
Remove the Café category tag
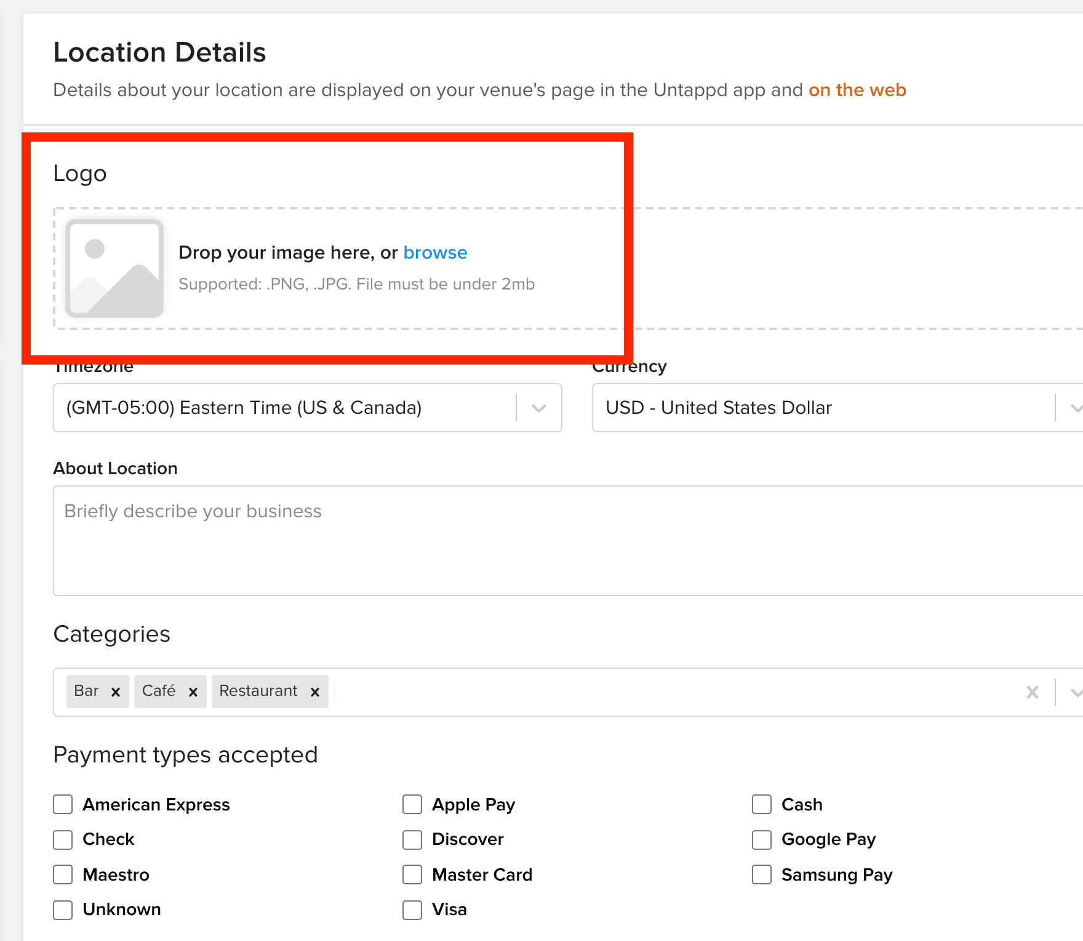click(193, 692)
